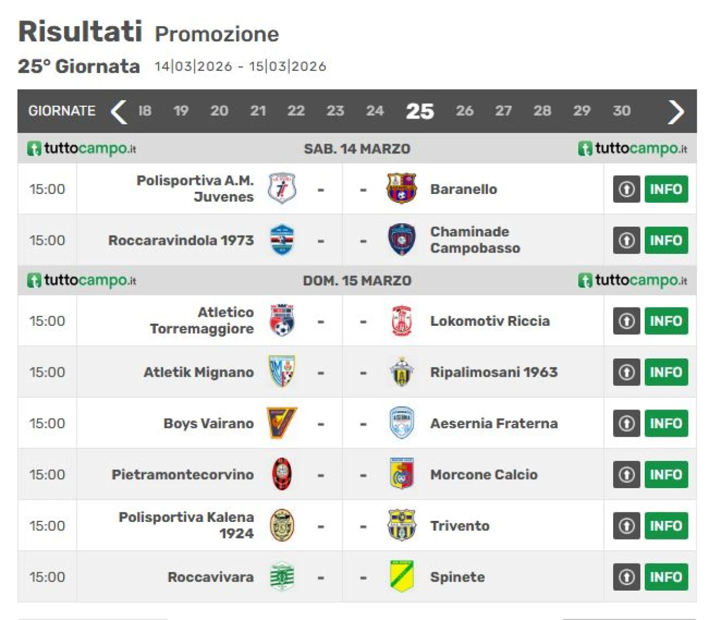
Task: Click the Roccaravindola 1973 team crest
Action: tap(282, 240)
